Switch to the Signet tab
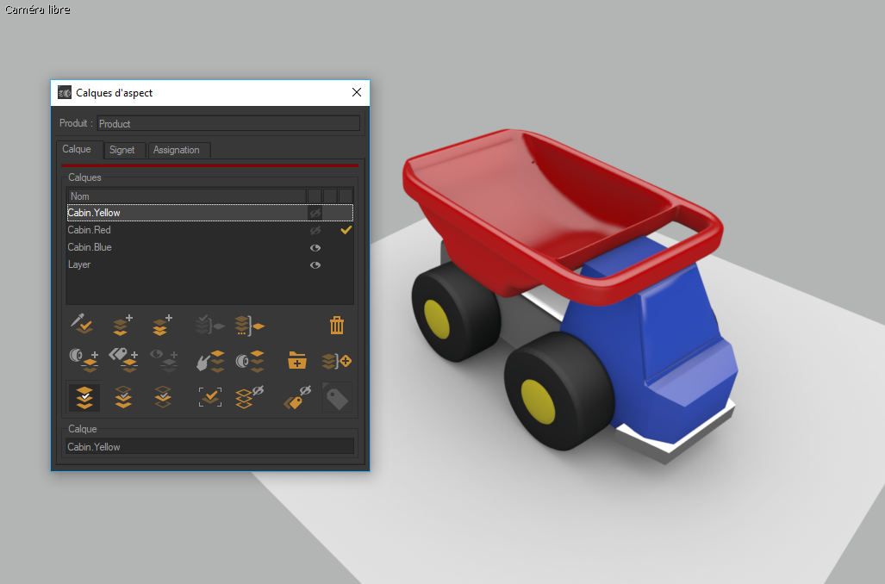 pos(122,150)
